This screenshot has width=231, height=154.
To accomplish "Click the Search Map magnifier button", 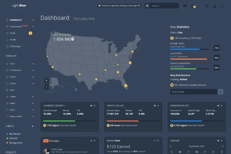I will coord(220,92).
